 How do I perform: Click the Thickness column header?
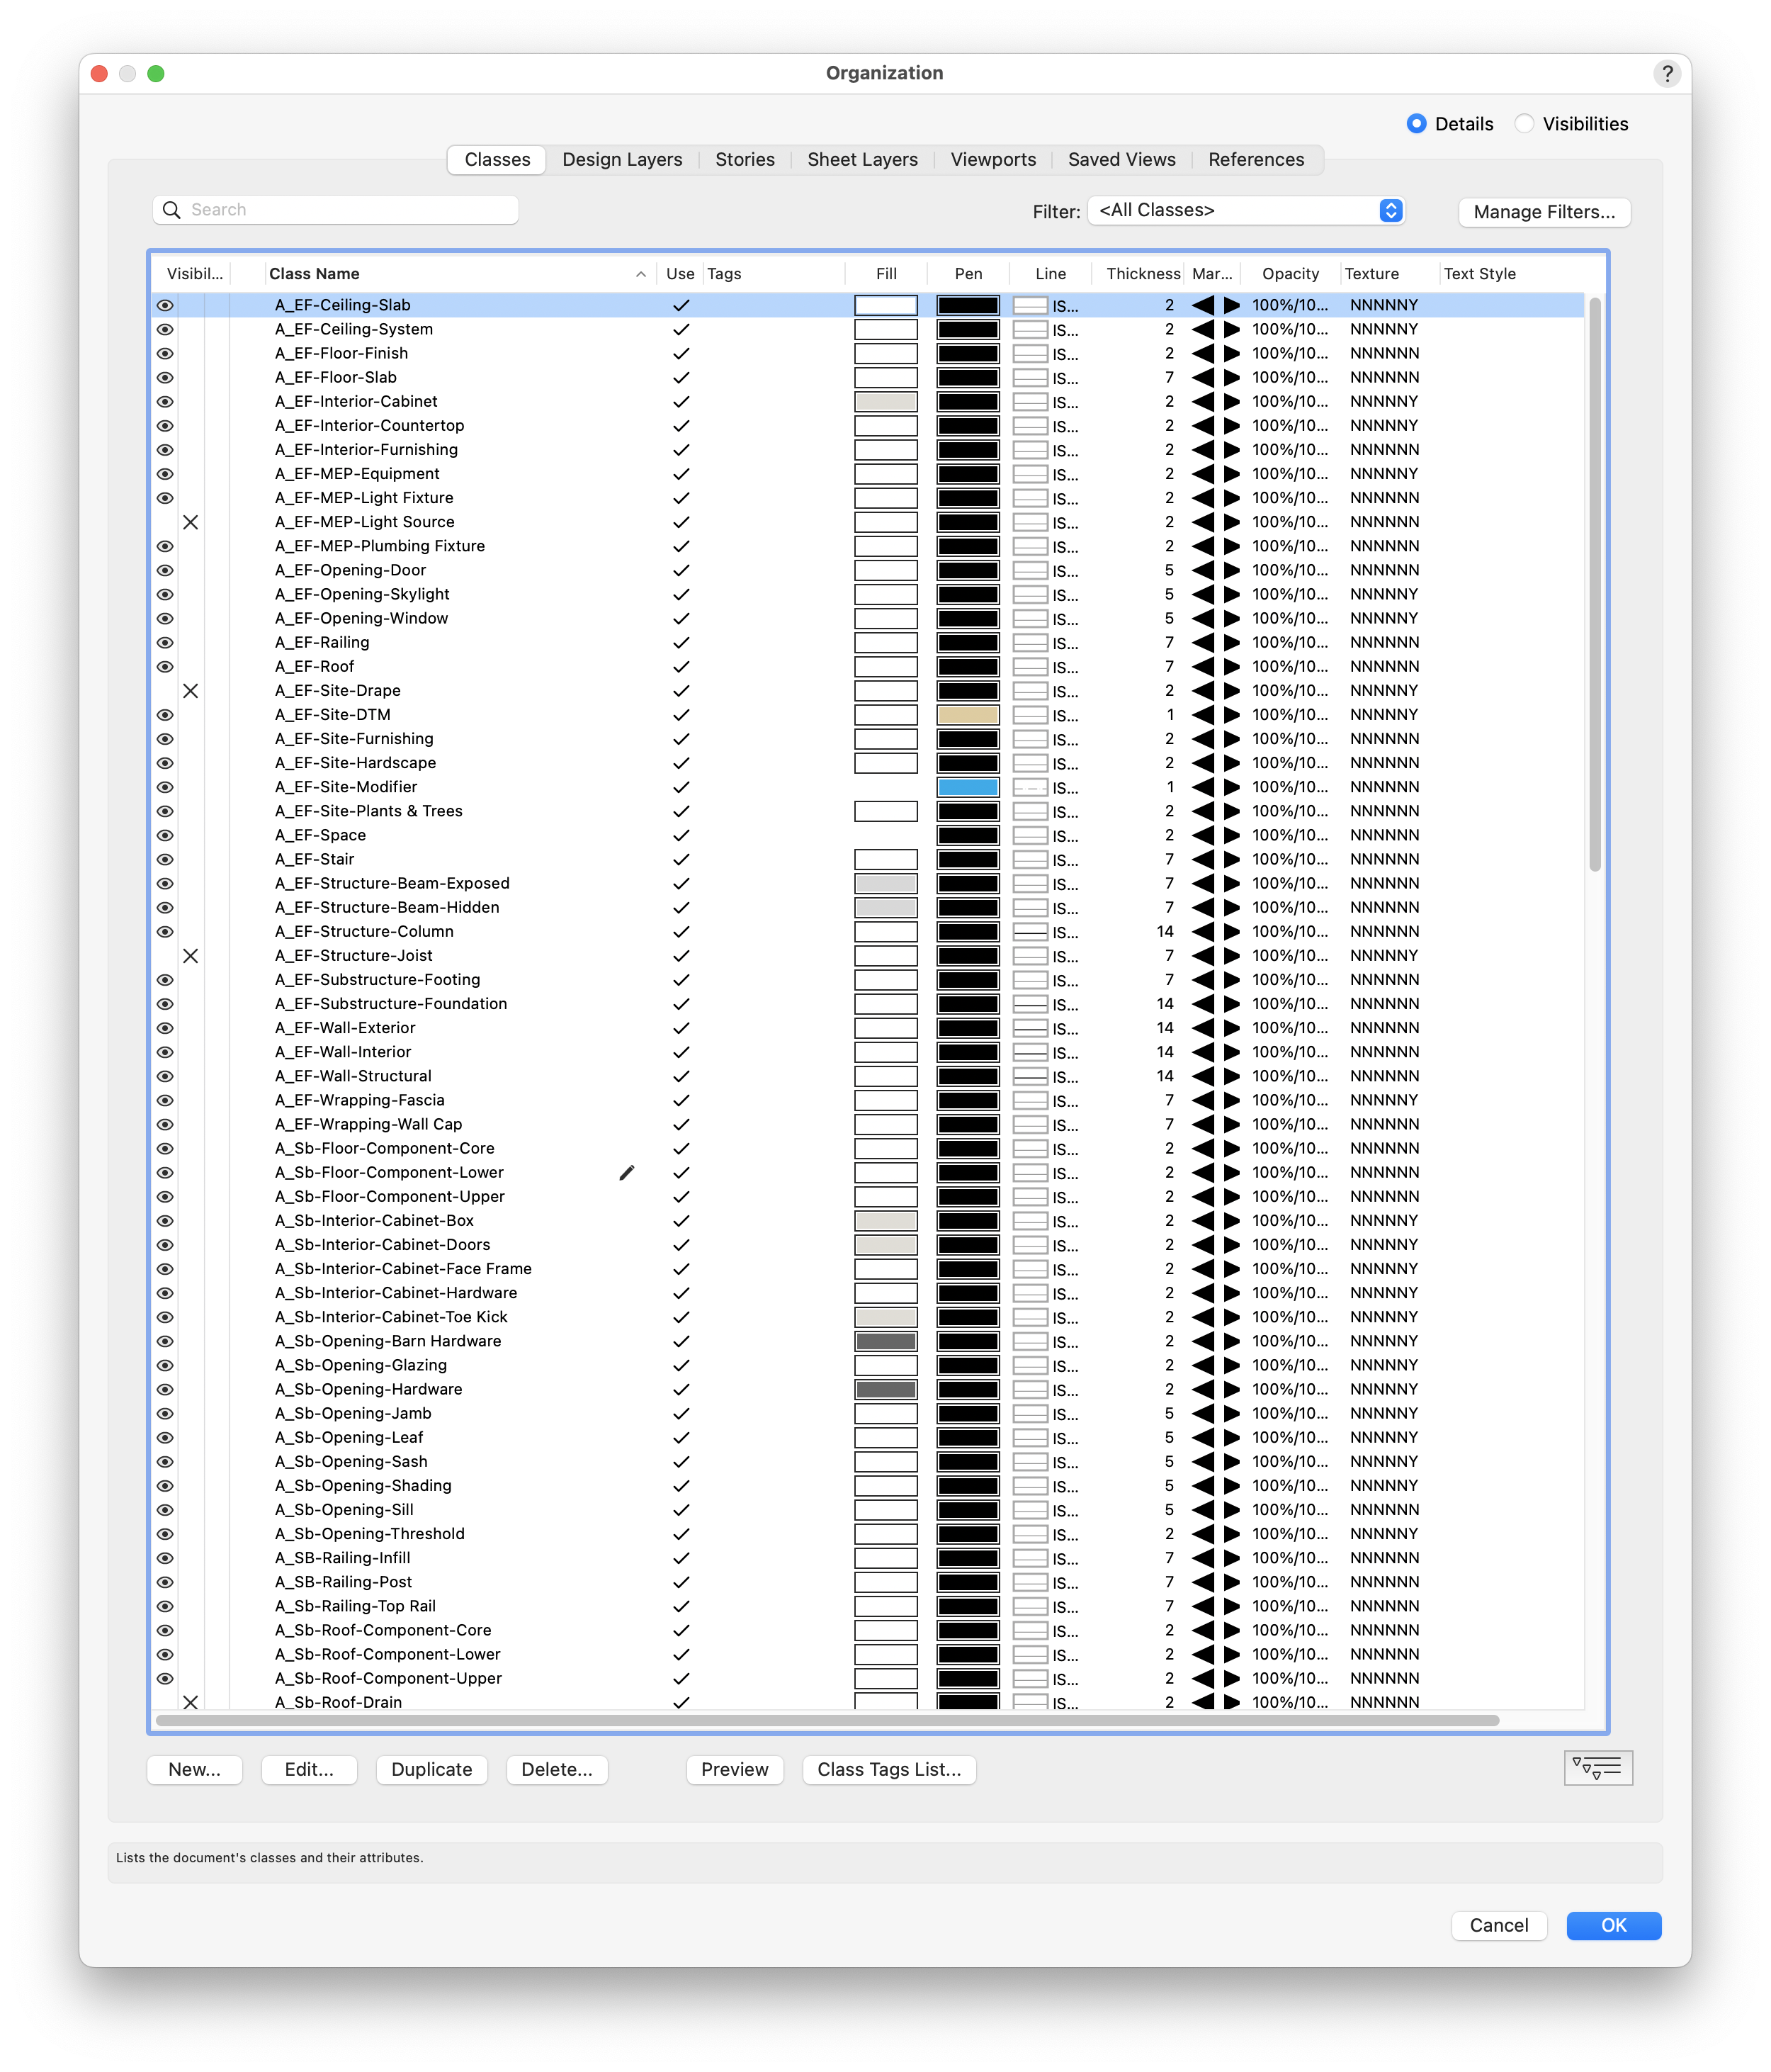[x=1143, y=274]
